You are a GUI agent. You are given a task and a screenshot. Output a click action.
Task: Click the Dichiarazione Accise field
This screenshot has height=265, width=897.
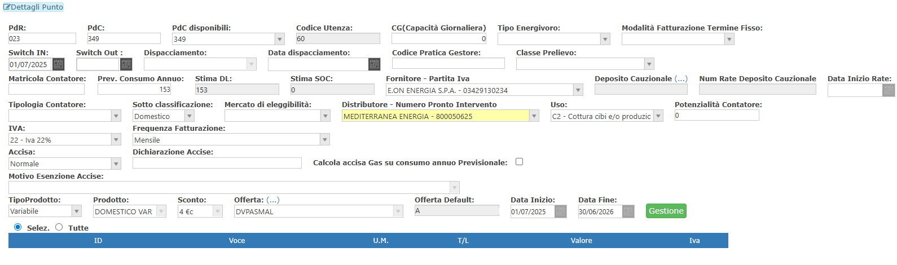[217, 162]
